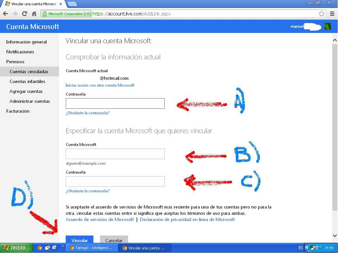Screen dimensions: 338x253
Task: Open Información general in sidebar
Action: coord(26,42)
